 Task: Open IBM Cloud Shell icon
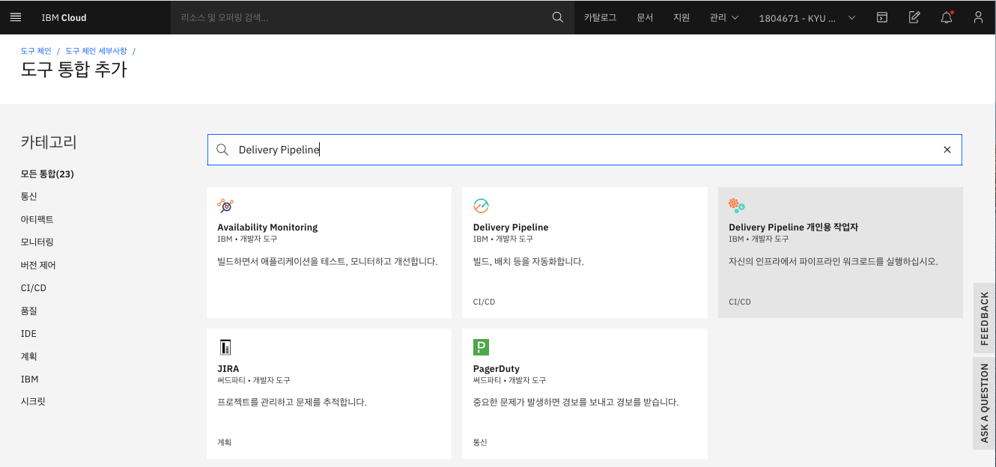[882, 17]
